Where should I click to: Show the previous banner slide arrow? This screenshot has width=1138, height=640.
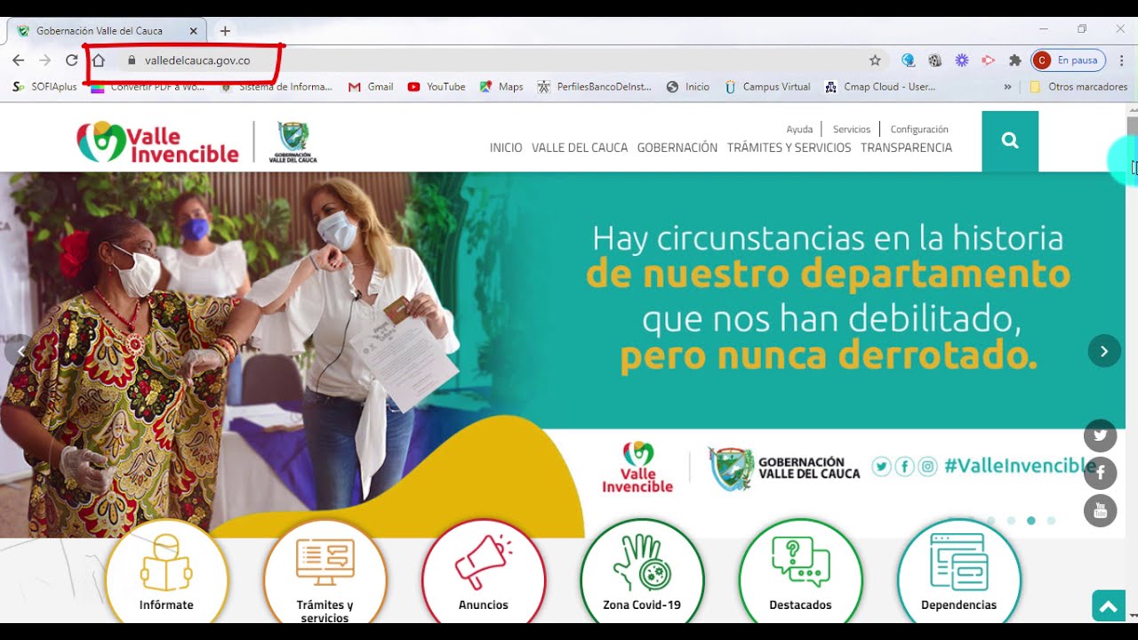click(x=20, y=351)
